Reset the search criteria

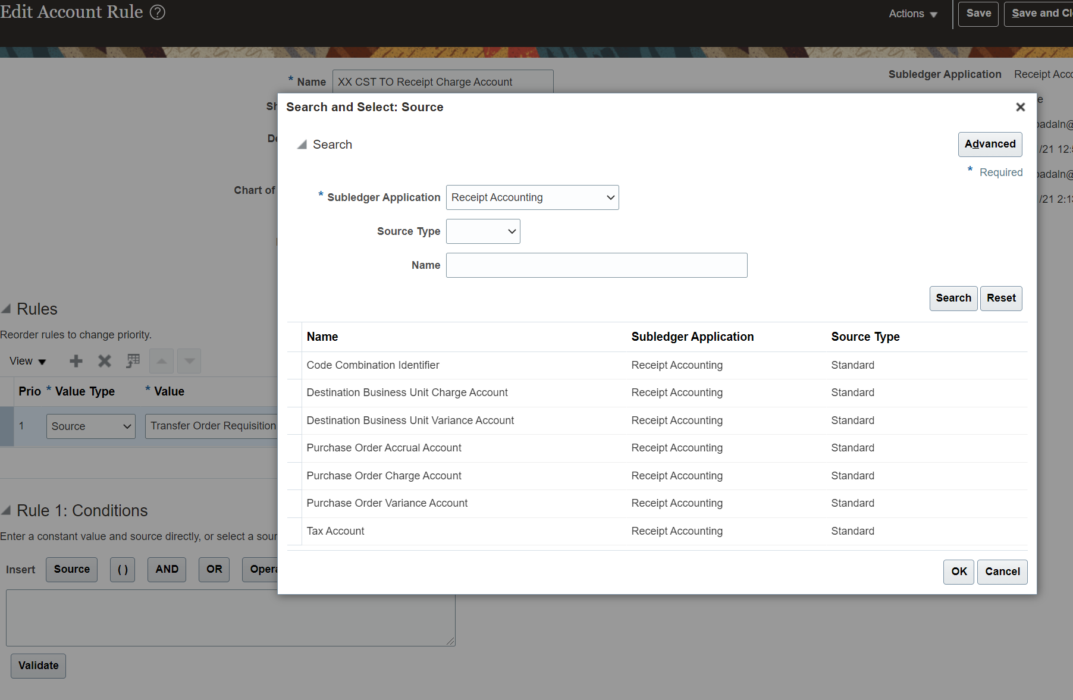click(1001, 298)
